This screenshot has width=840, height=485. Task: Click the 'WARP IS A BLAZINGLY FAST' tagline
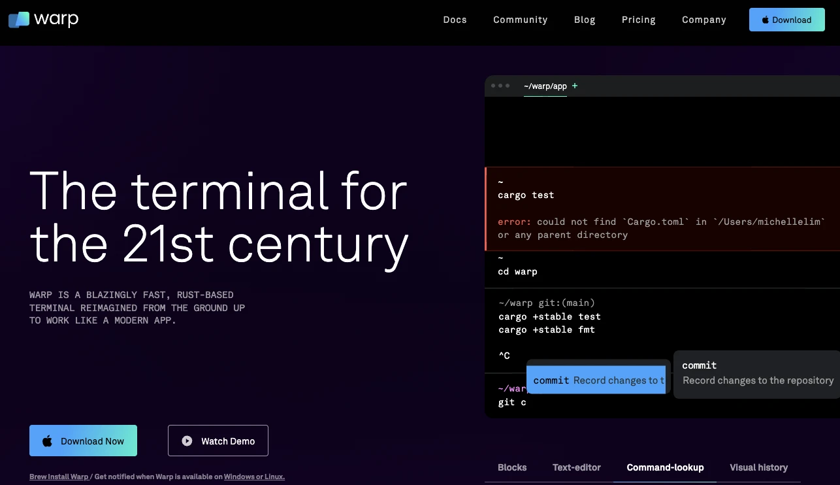[x=137, y=308]
